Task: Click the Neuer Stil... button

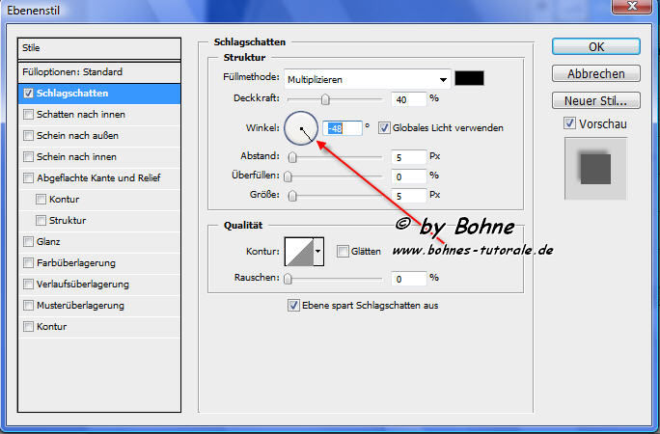Action: (596, 100)
